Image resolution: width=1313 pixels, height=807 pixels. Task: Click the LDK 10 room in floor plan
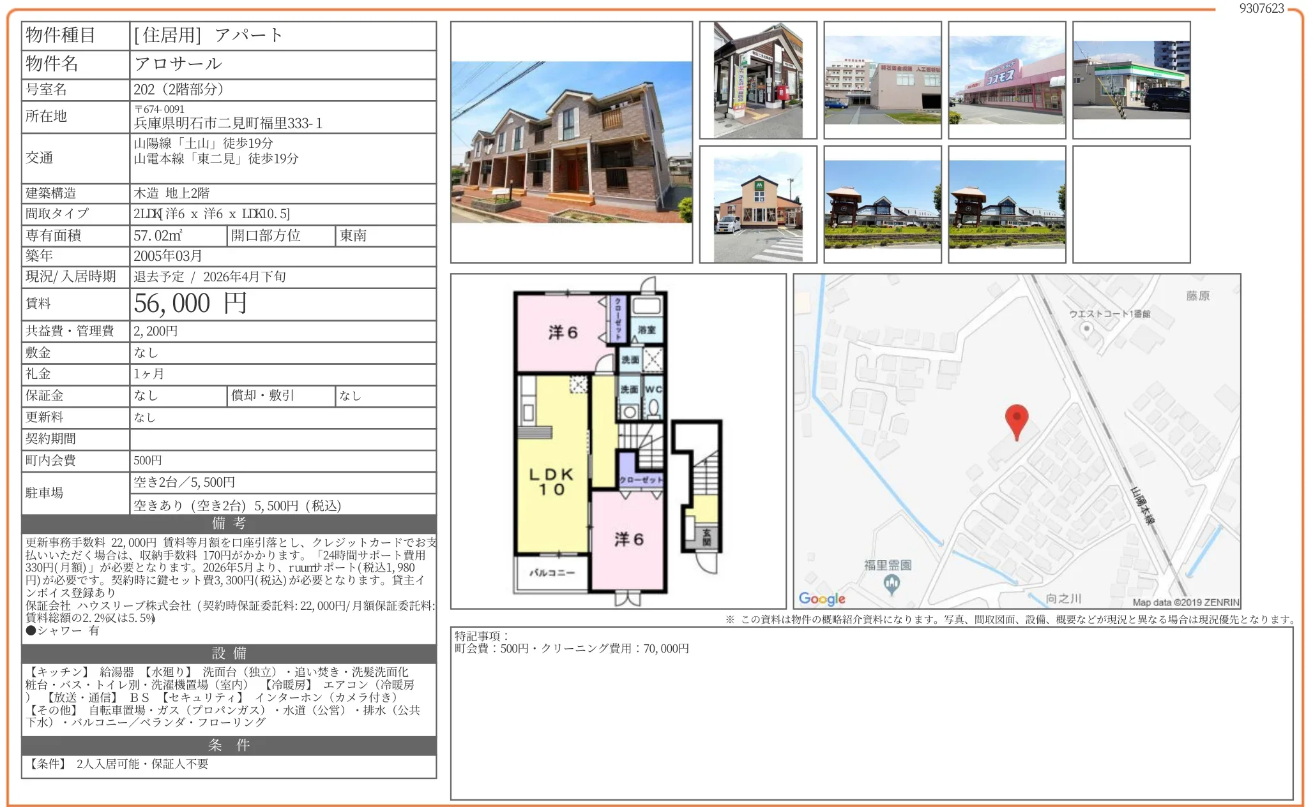(x=551, y=482)
